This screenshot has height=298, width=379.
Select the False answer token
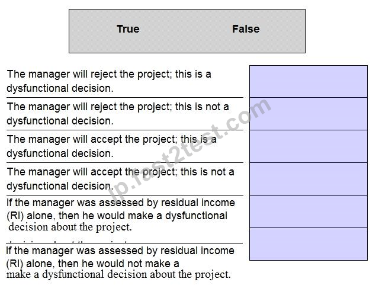click(x=246, y=29)
